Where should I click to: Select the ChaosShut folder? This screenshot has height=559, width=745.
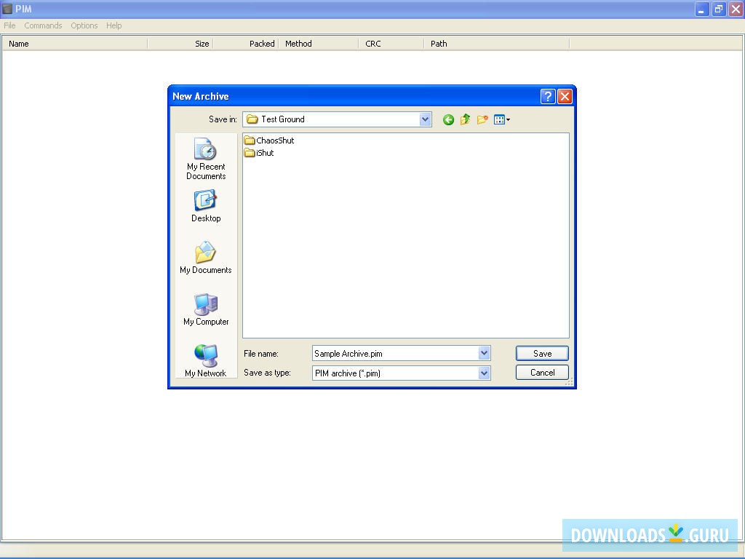tap(269, 140)
